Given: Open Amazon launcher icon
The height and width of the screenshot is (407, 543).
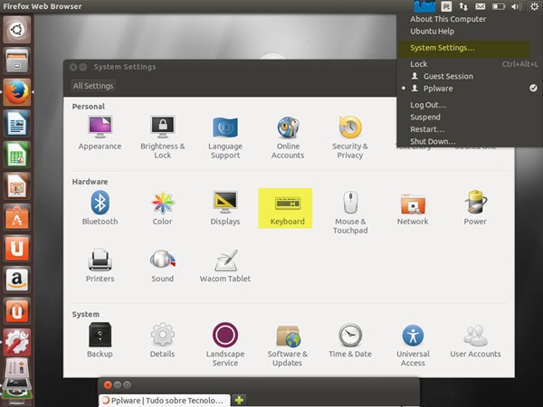Looking at the screenshot, I should click(x=16, y=279).
